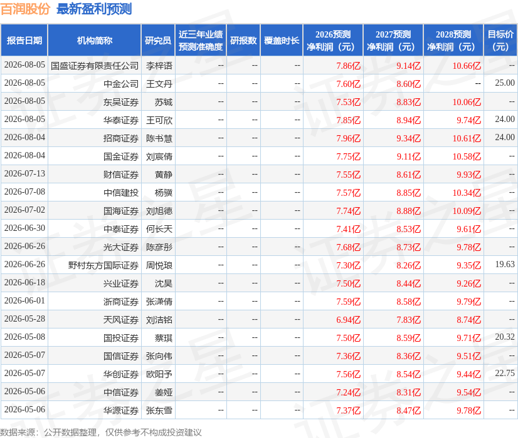The image size is (518, 438).
Task: Click analyst 苏铖
Action: click(164, 102)
